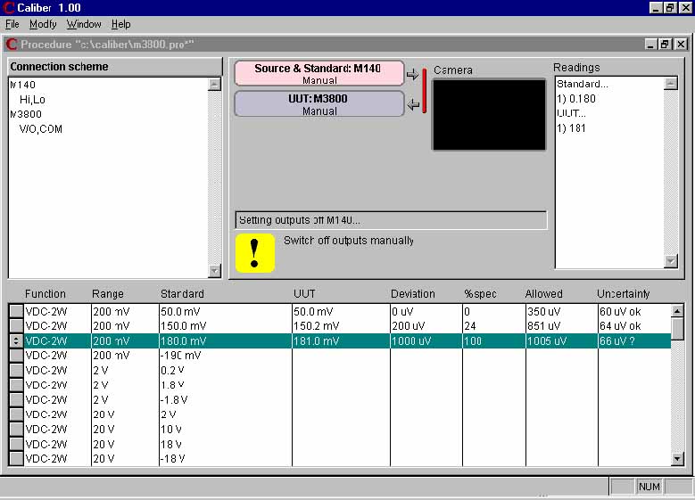Open the File menu
This screenshot has width=695, height=500.
click(x=12, y=24)
